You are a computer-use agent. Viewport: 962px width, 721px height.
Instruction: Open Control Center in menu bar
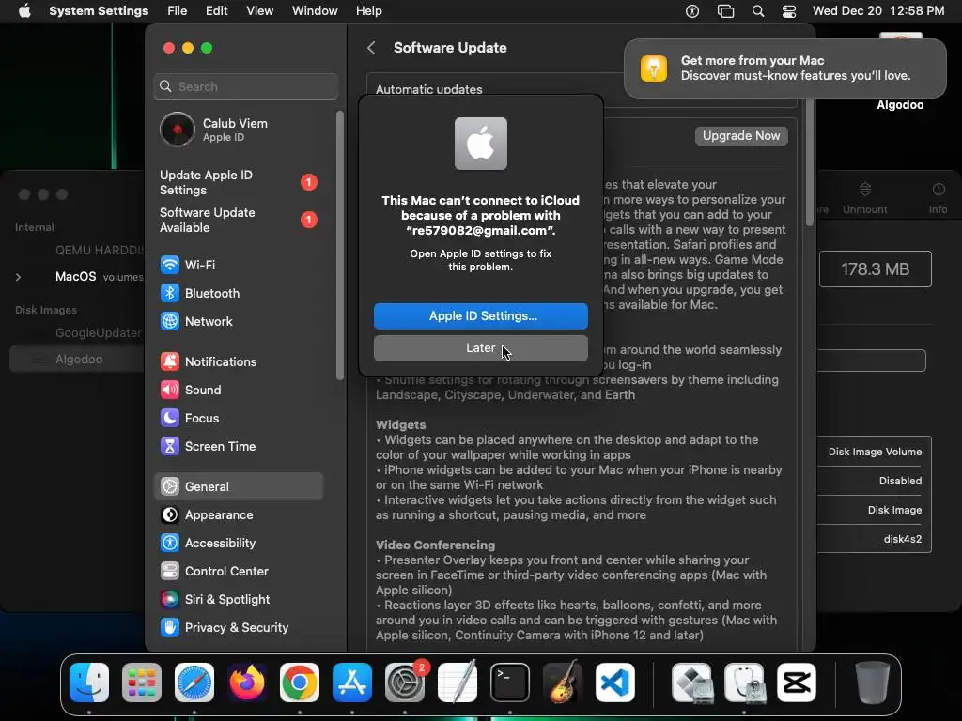789,11
